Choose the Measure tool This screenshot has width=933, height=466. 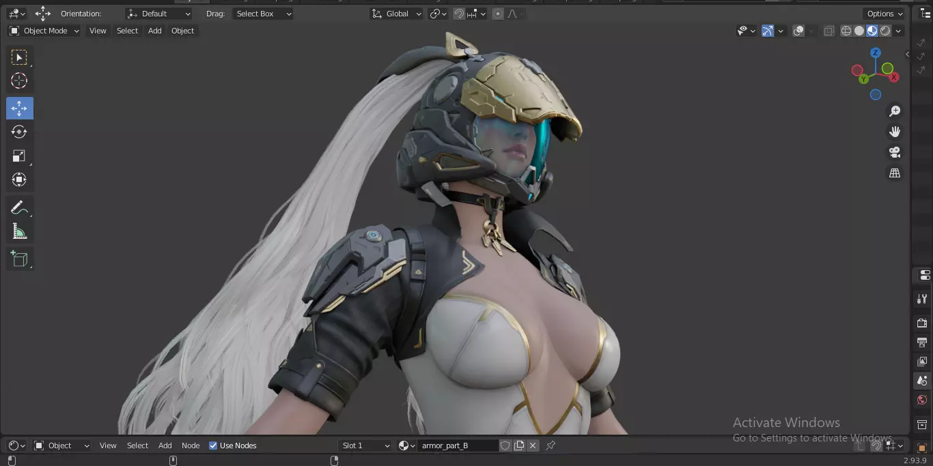[x=19, y=232]
